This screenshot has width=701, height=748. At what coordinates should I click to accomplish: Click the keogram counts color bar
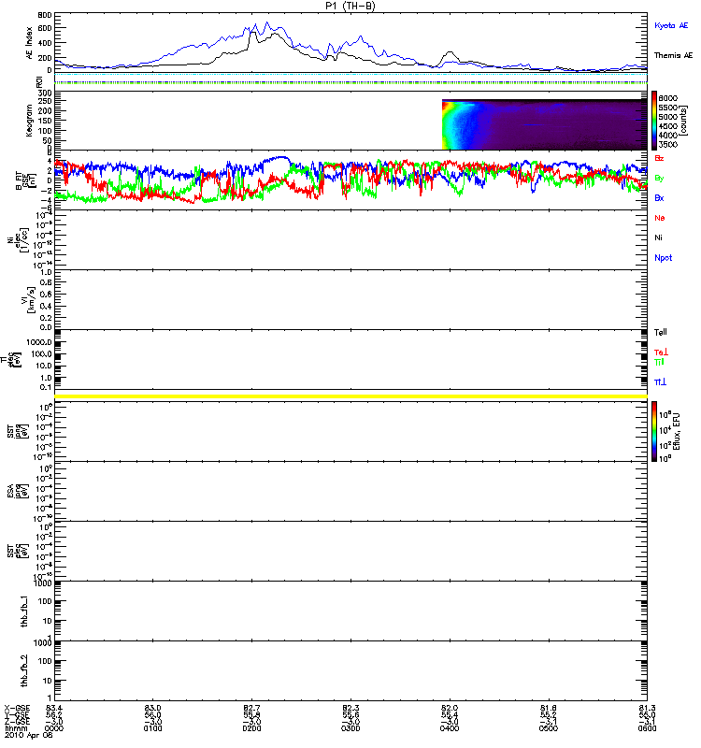coord(654,121)
